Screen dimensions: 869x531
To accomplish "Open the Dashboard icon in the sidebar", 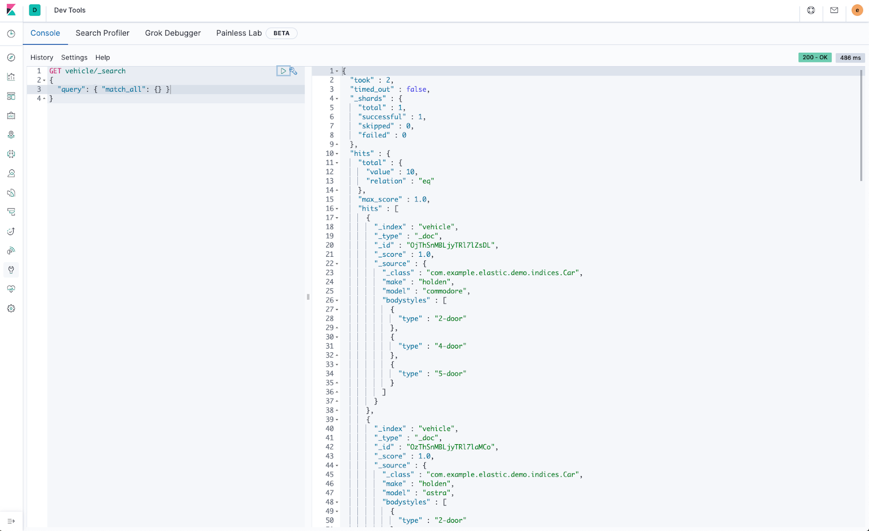I will coord(11,96).
